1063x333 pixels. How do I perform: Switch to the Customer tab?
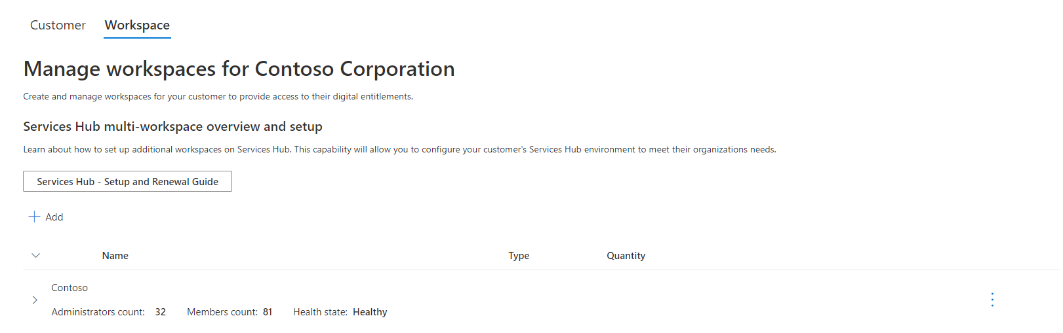point(58,25)
